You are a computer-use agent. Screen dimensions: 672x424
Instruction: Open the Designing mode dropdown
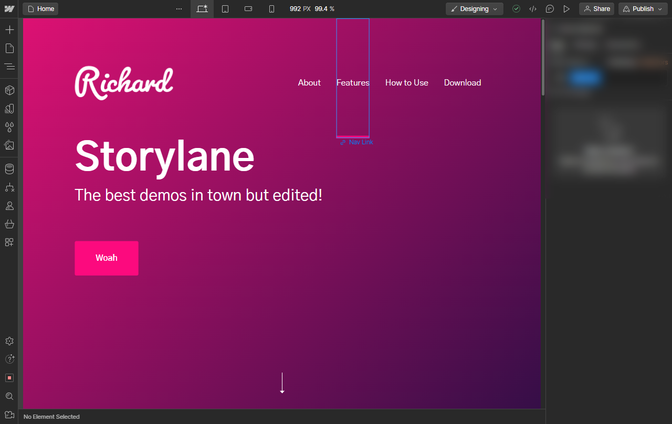click(x=474, y=9)
